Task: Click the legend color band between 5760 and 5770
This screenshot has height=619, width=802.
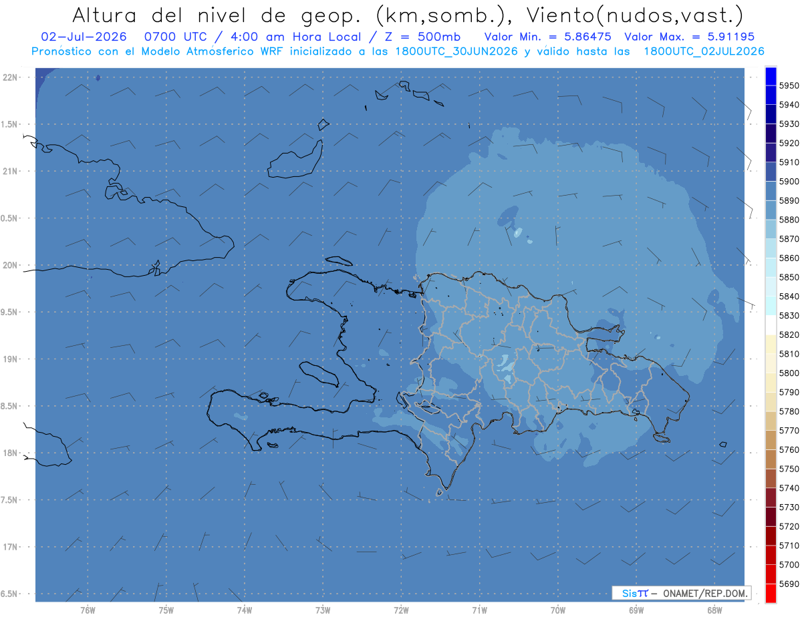Action: click(x=771, y=440)
